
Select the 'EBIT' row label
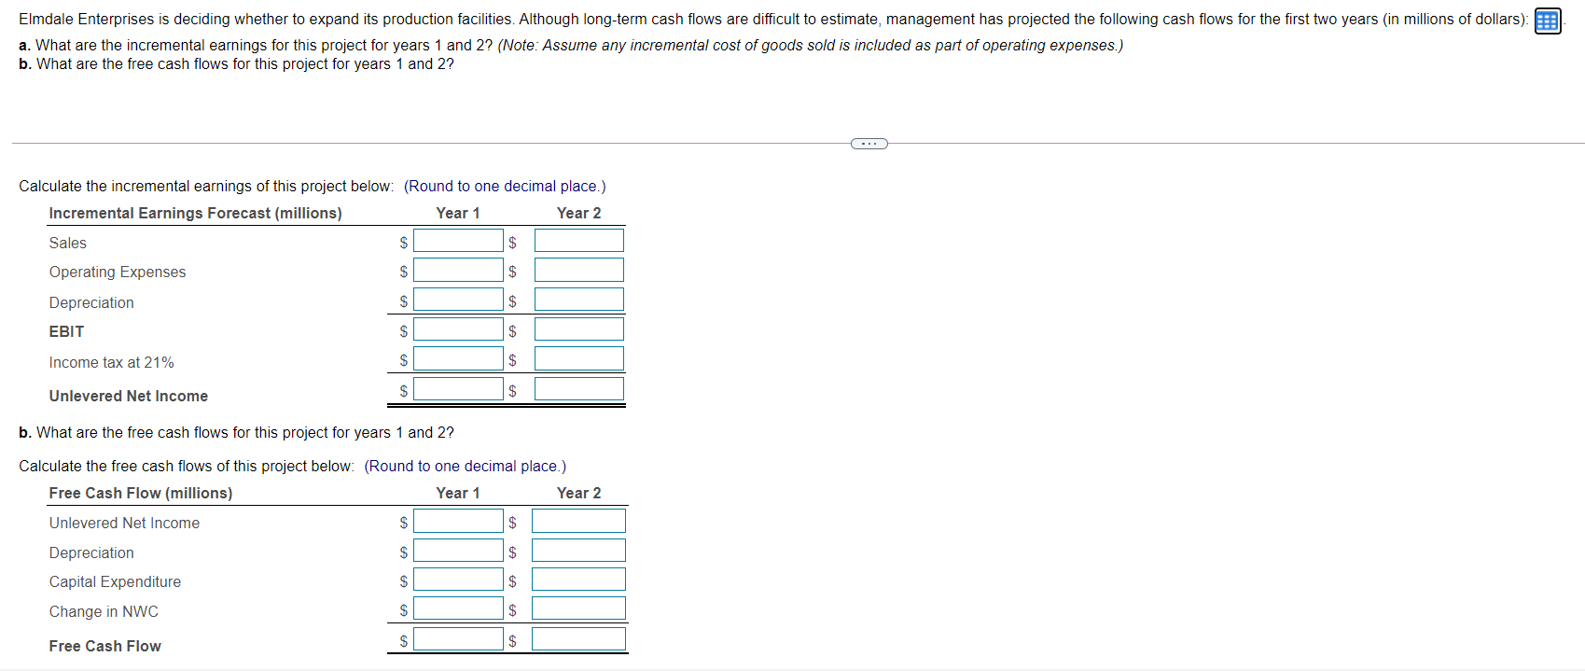pos(66,331)
